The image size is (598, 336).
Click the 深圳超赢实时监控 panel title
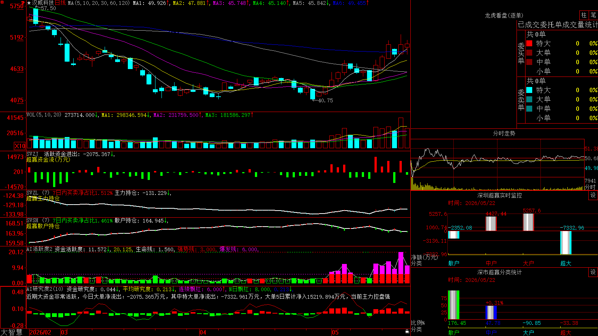coord(500,195)
